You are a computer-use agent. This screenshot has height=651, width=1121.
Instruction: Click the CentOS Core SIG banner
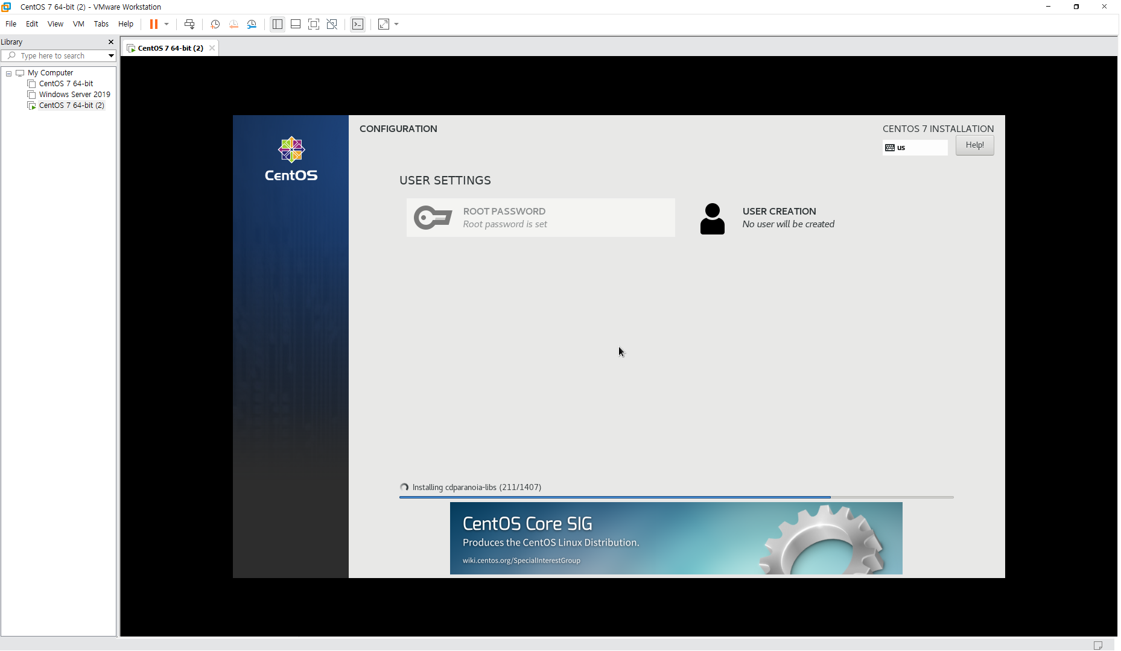point(676,538)
